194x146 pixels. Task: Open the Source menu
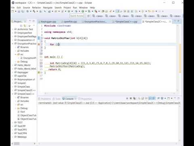(26, 8)
